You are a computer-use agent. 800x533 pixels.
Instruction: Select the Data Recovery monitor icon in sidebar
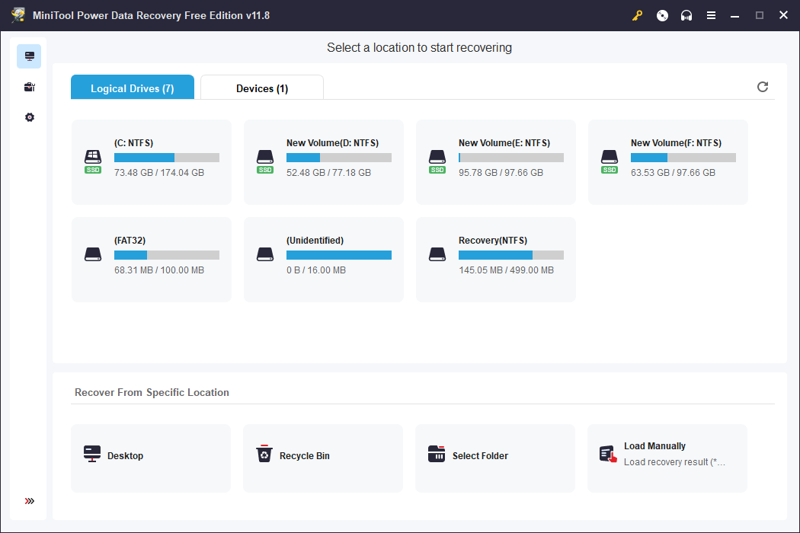tap(29, 56)
